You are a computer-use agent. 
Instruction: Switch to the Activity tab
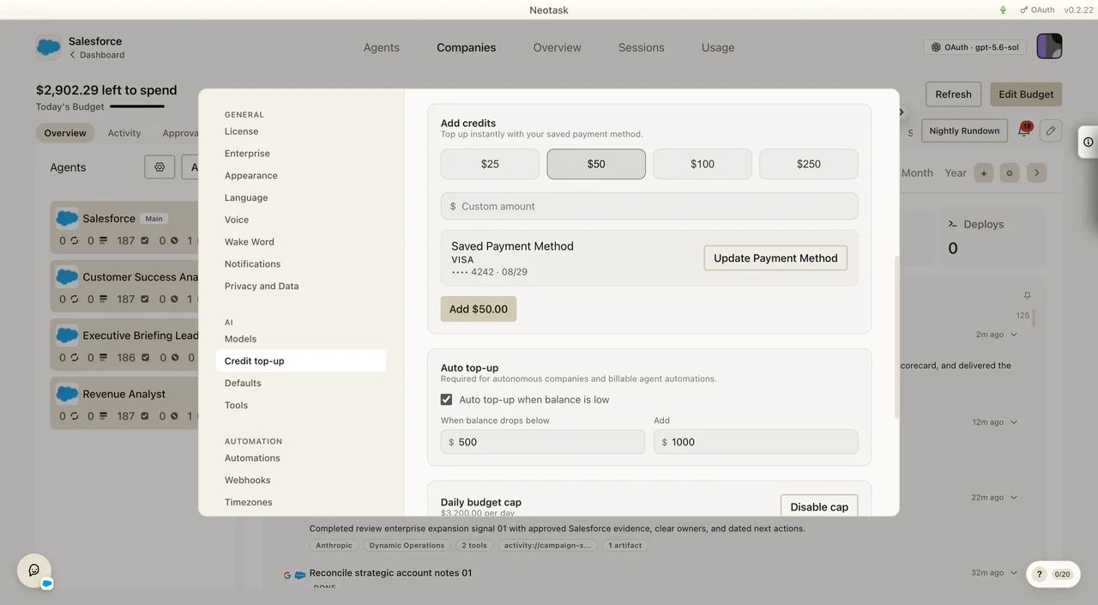point(124,133)
